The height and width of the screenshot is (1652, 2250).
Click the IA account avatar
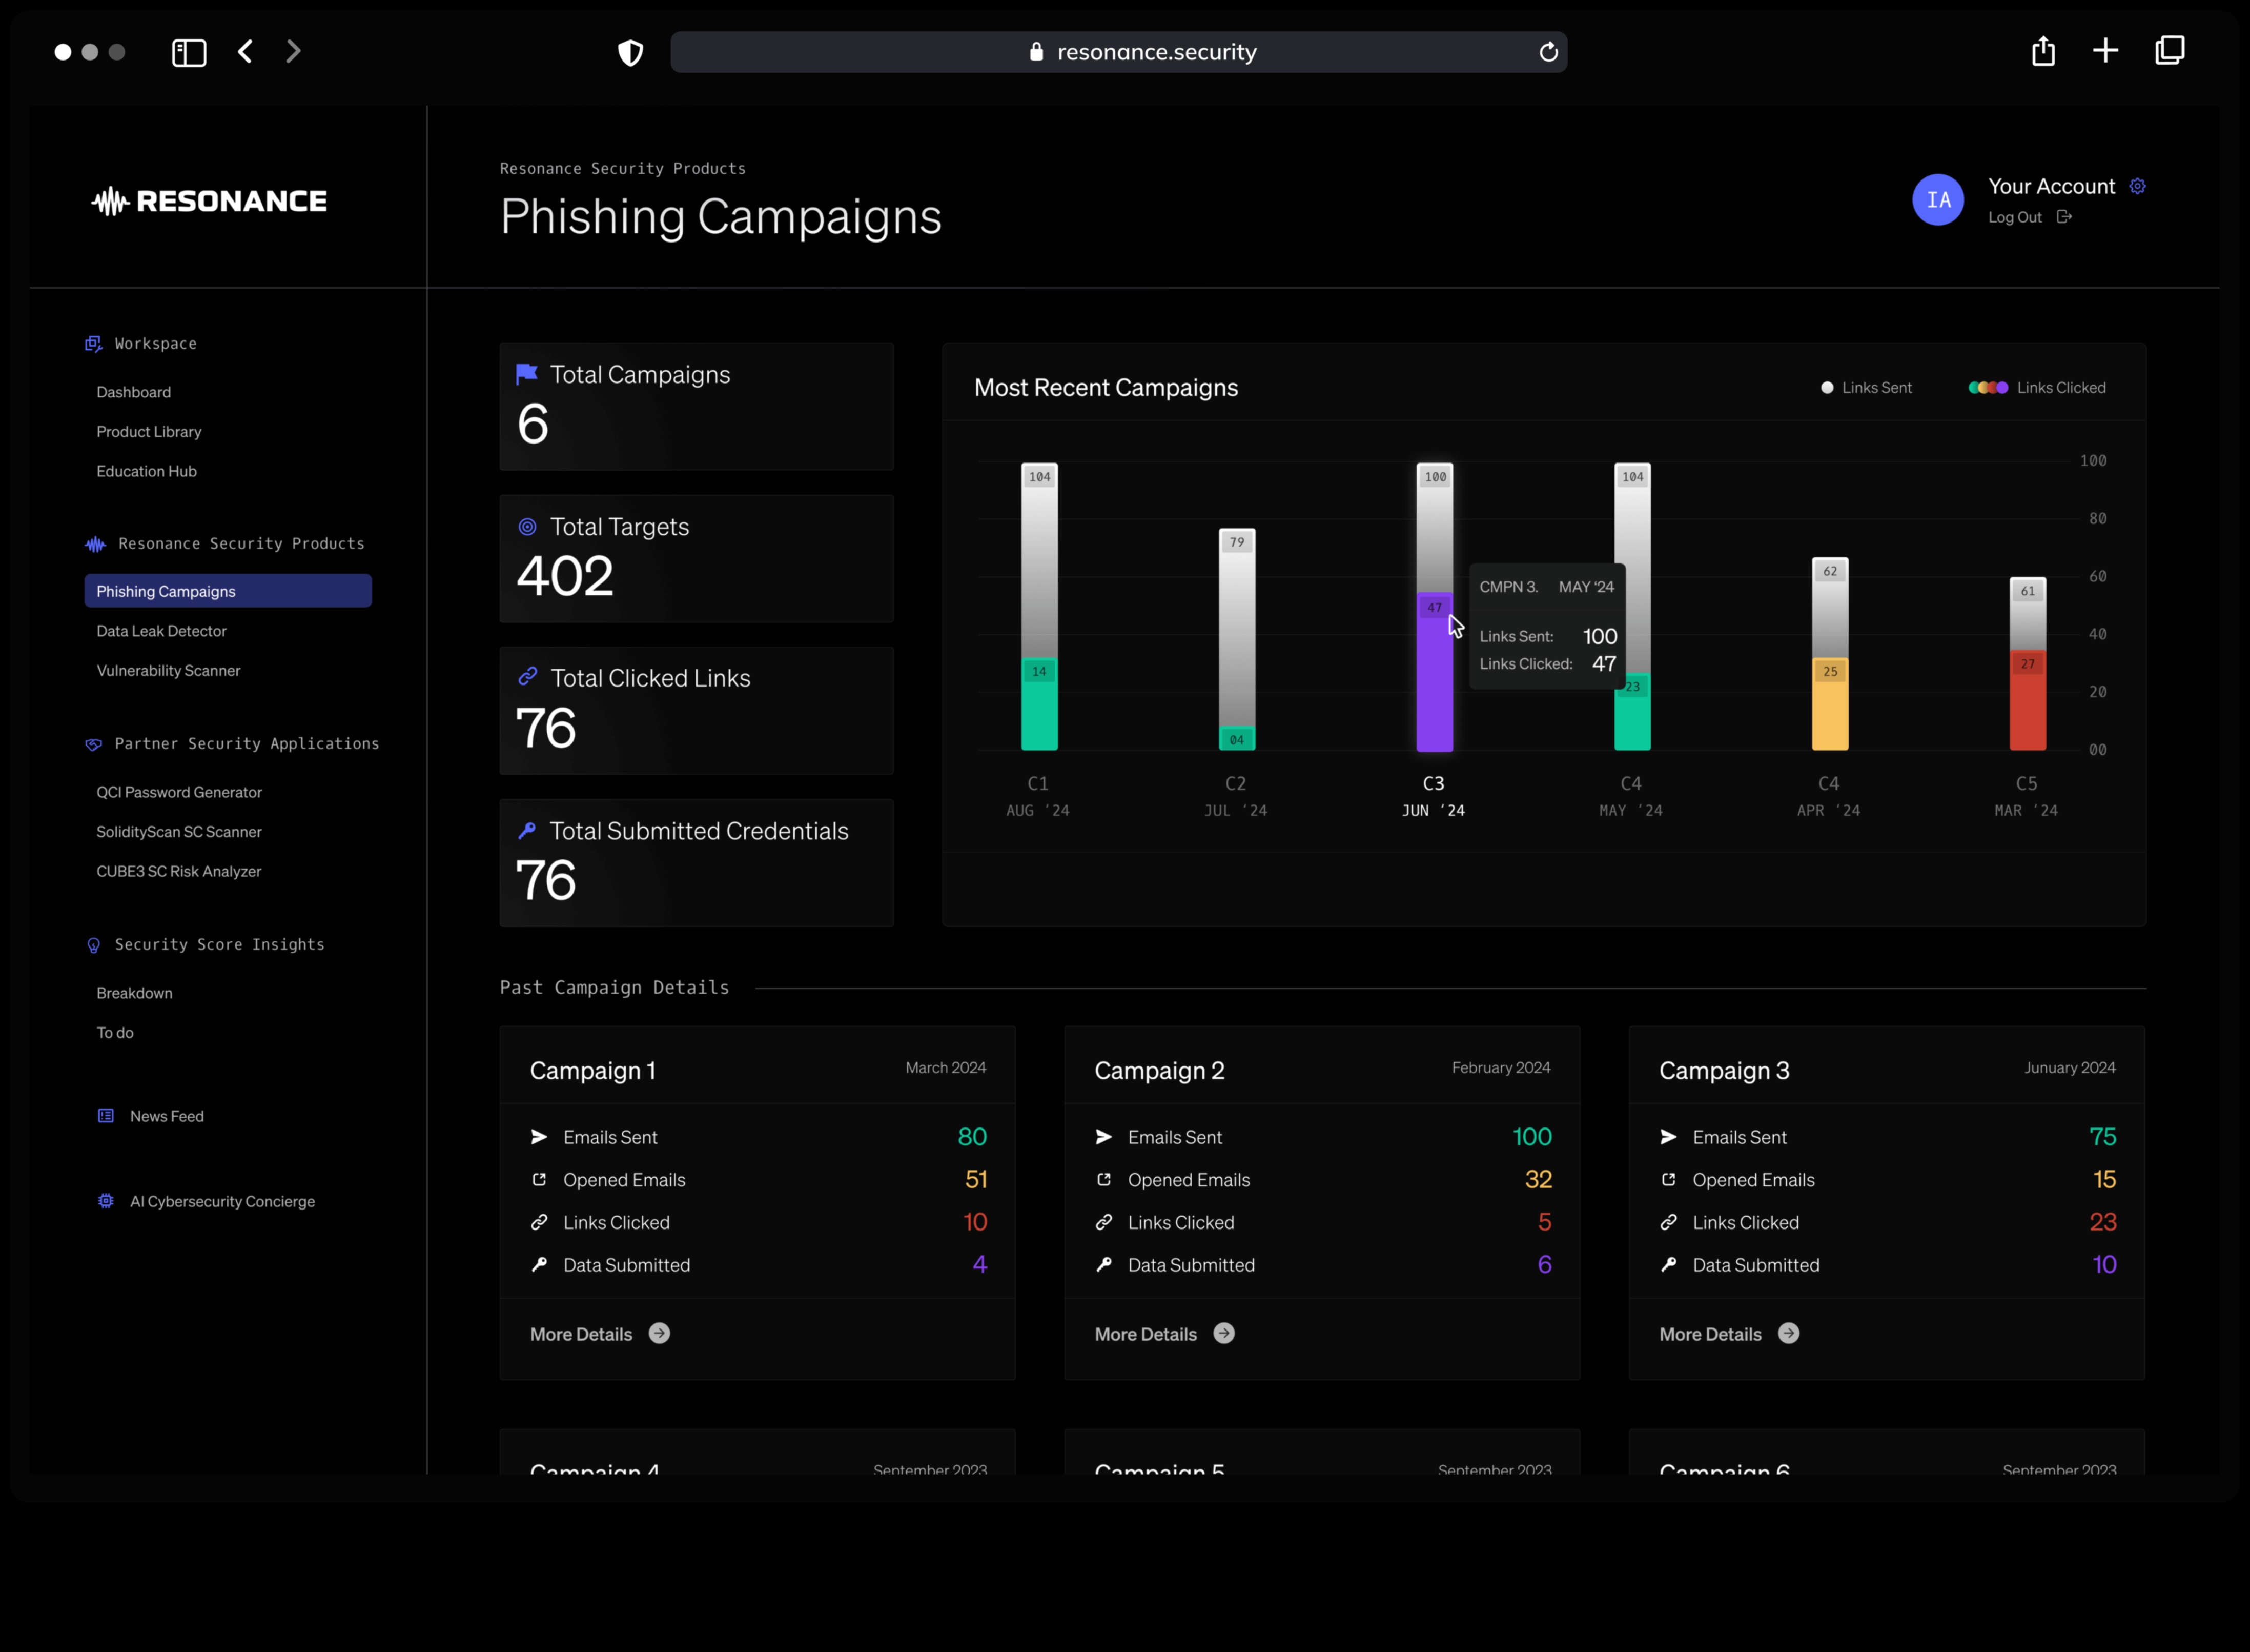(x=1937, y=200)
